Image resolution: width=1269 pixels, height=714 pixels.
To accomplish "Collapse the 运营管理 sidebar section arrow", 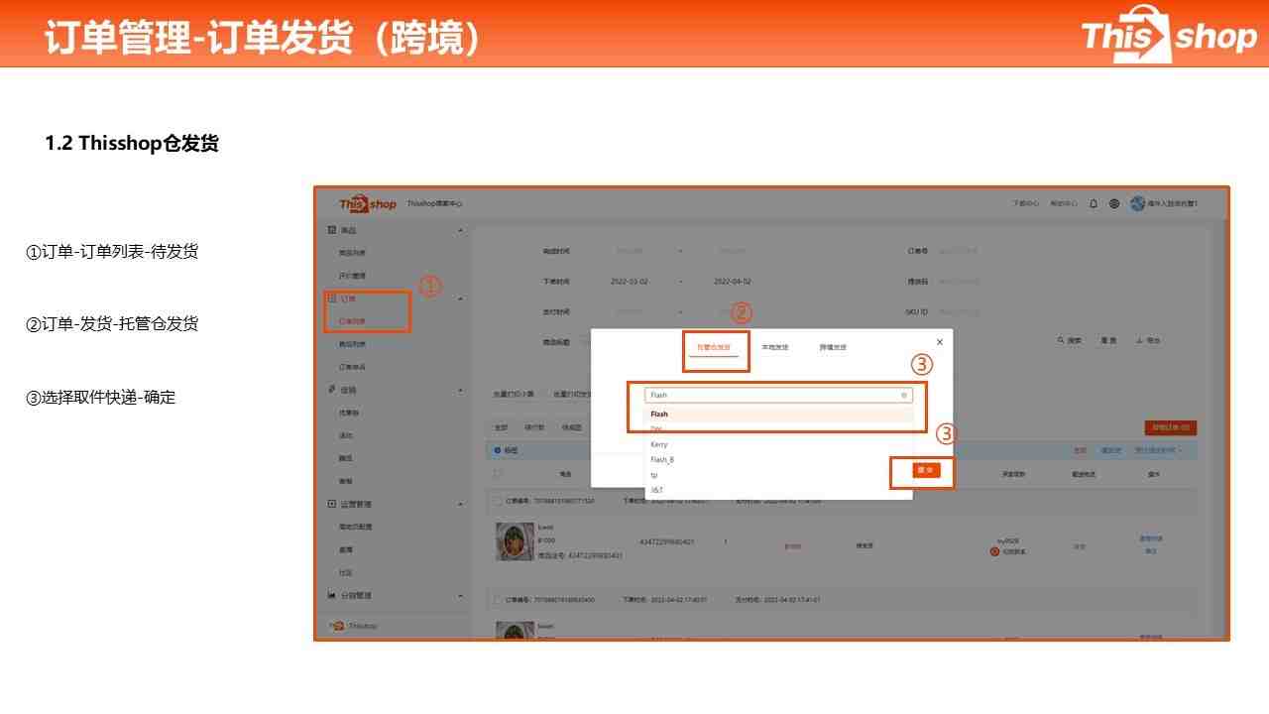I will [460, 504].
